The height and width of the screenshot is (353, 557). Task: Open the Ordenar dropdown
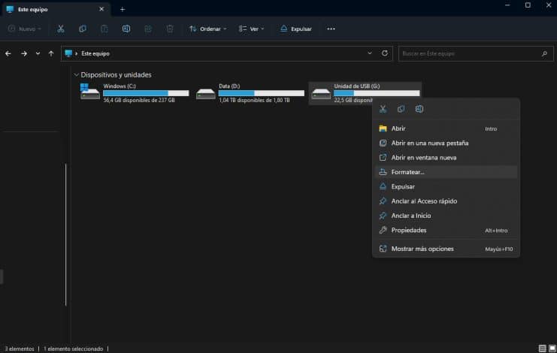[207, 29]
